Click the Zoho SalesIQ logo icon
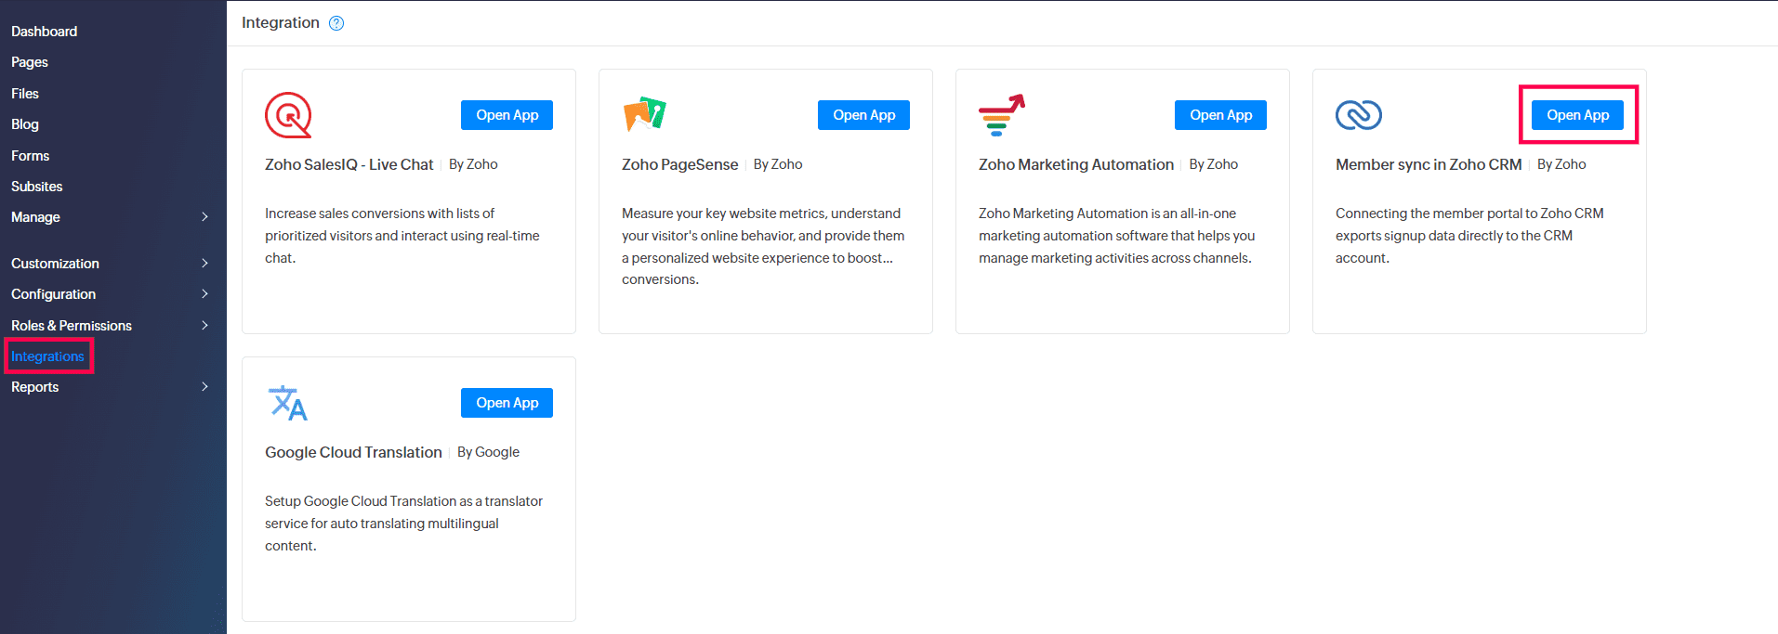The width and height of the screenshot is (1778, 634). click(288, 115)
